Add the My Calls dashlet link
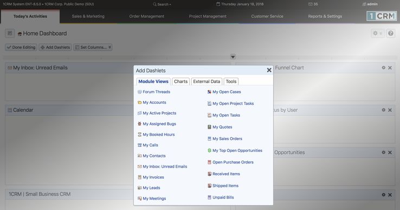400x210 pixels. [150, 145]
